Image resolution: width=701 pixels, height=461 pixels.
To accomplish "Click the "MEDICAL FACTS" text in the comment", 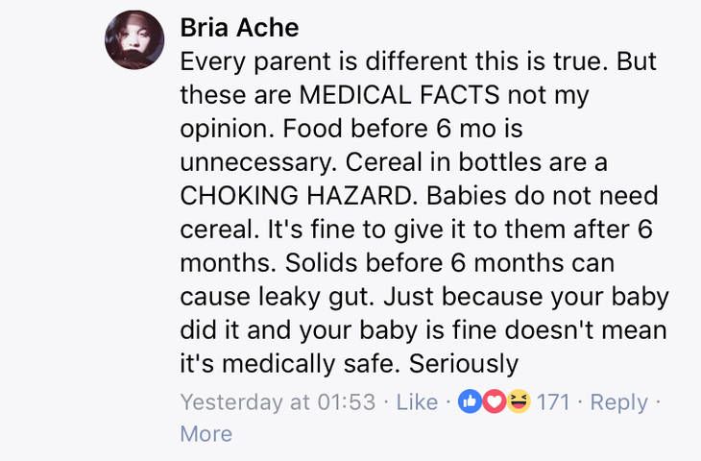I will coord(395,95).
